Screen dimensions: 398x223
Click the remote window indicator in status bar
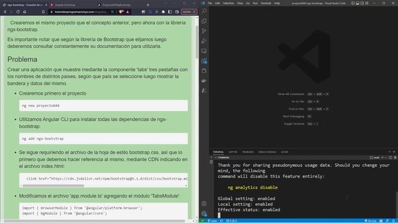pos(203,221)
